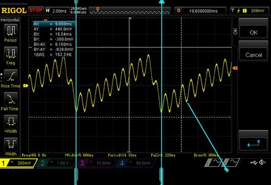Click the USB connection status icon

coord(254,162)
